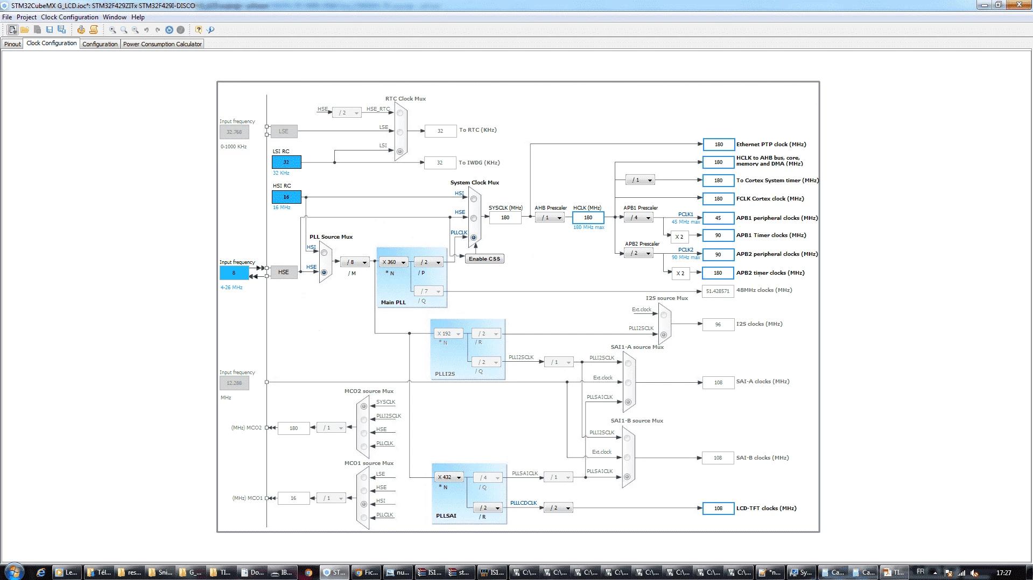Switch to the Configuration tab

(100, 44)
